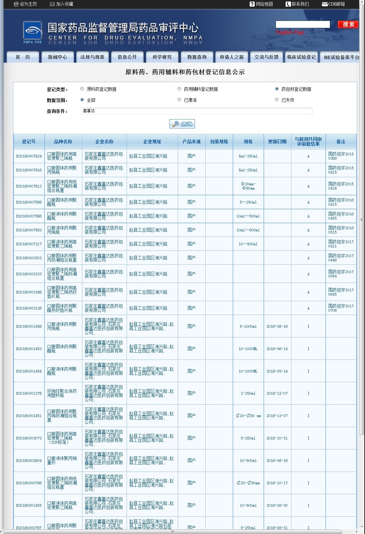Click the English Page link
This screenshot has width=365, height=534.
point(290,32)
